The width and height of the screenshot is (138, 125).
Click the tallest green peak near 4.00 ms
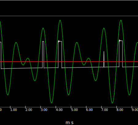tap(60, 20)
